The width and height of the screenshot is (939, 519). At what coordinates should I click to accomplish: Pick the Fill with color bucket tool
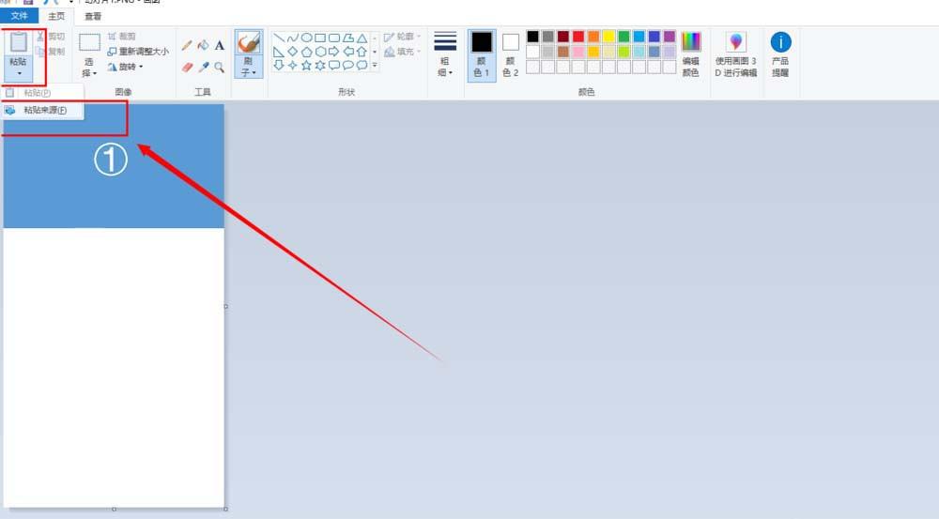(x=203, y=45)
